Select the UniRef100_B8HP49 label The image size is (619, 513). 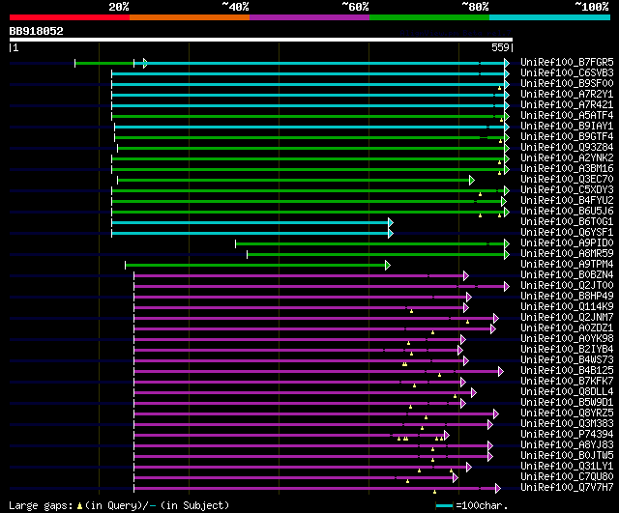click(x=567, y=297)
